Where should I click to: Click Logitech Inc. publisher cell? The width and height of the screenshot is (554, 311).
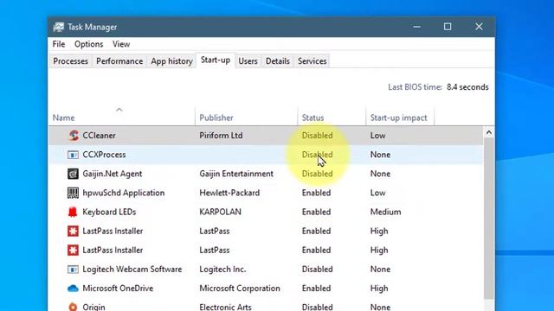point(222,270)
